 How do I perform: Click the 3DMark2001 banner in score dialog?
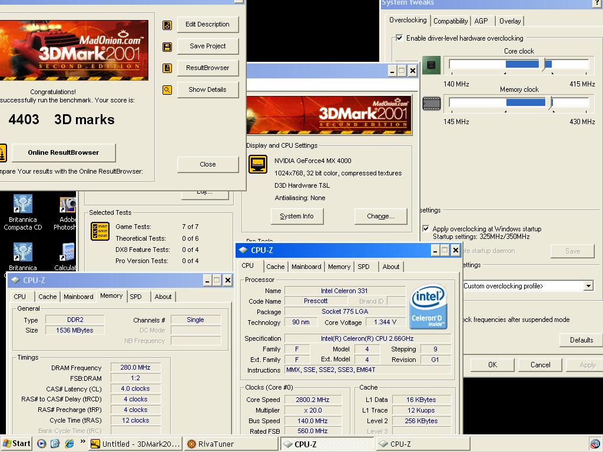tap(74, 51)
